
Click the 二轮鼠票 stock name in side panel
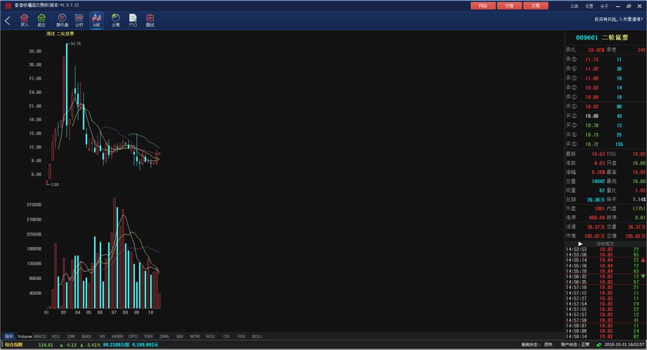615,38
